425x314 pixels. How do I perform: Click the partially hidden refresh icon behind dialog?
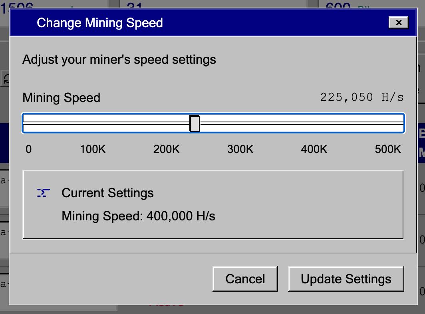(x=6, y=78)
